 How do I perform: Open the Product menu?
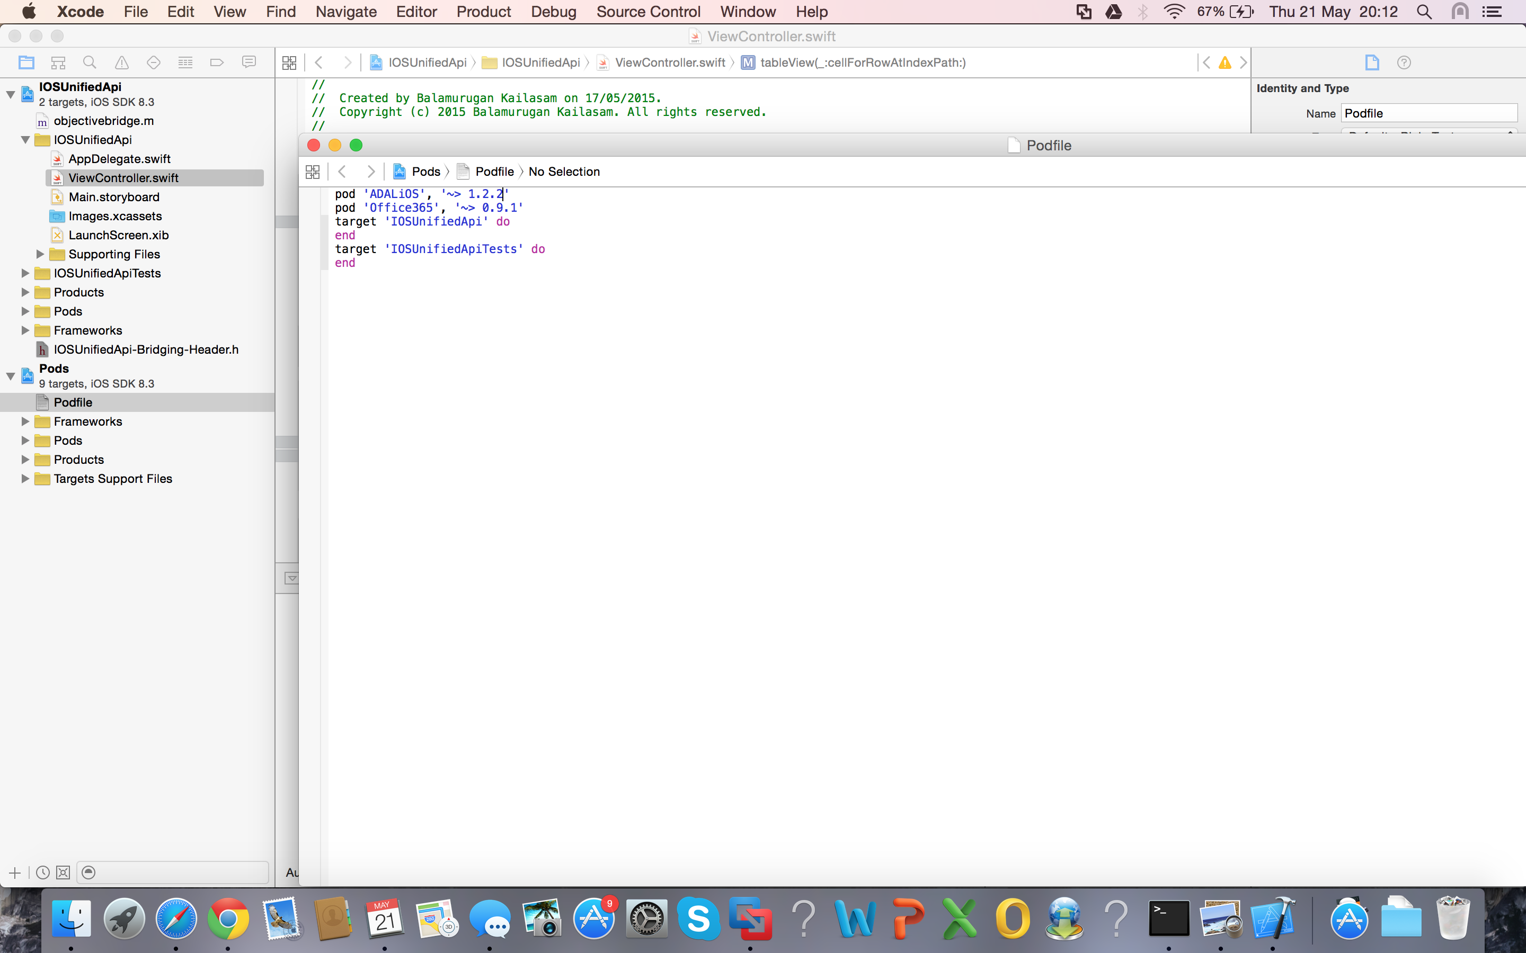[484, 11]
